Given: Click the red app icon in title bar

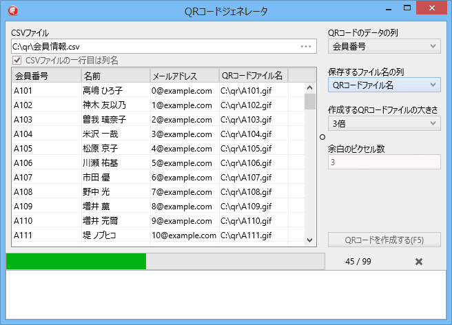Looking at the screenshot, I should point(13,10).
